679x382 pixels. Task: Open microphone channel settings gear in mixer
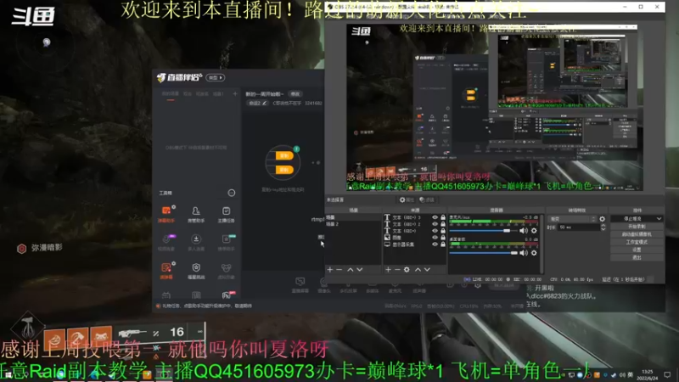click(534, 230)
